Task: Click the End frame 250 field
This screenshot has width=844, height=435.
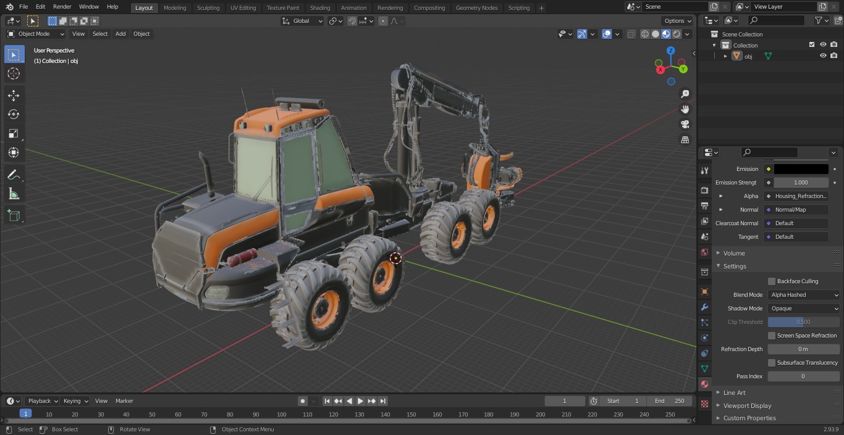Action: [669, 401]
